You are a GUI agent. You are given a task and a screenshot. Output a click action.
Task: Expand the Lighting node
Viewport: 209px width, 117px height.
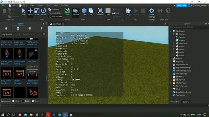tap(170, 61)
